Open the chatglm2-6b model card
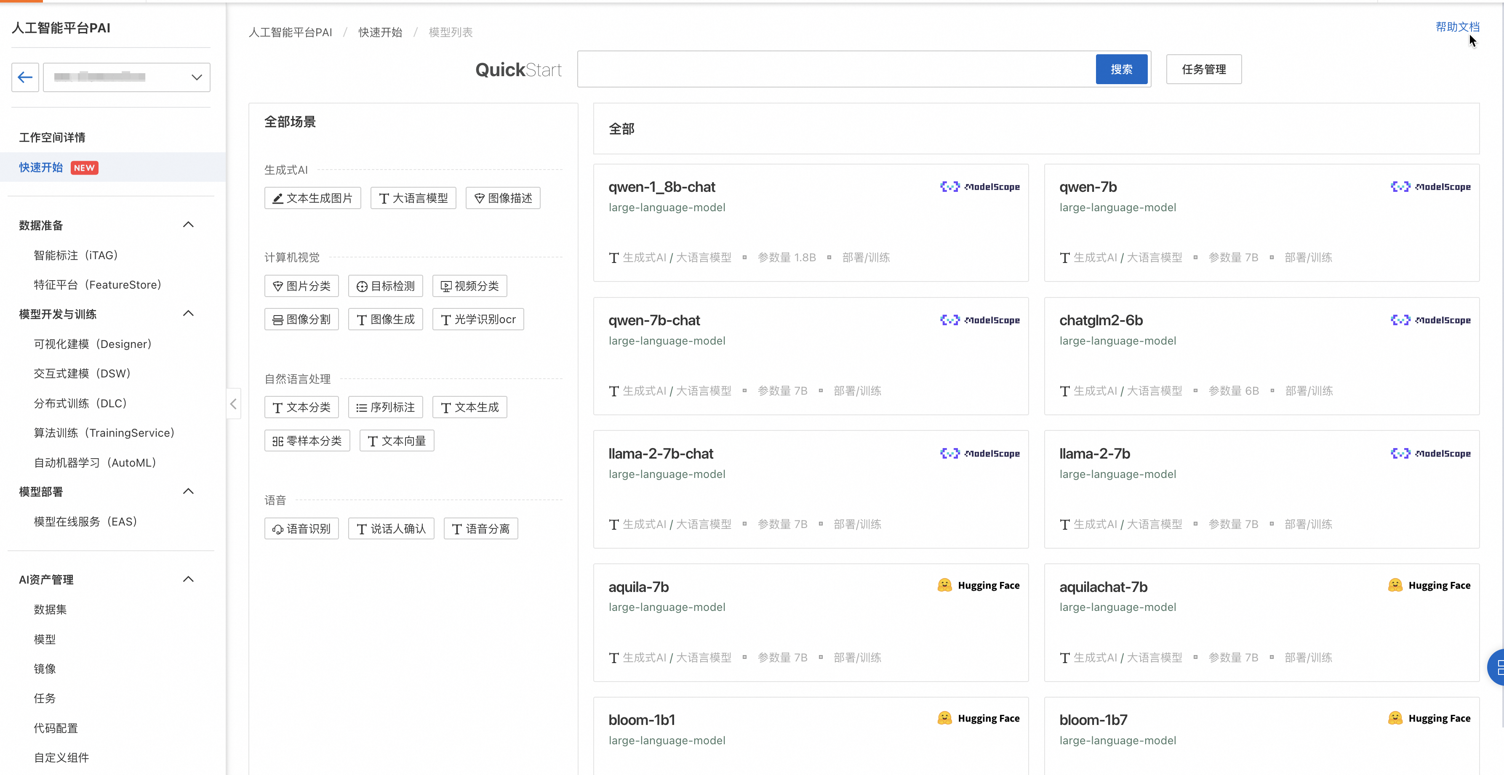This screenshot has width=1504, height=775. [x=1262, y=356]
